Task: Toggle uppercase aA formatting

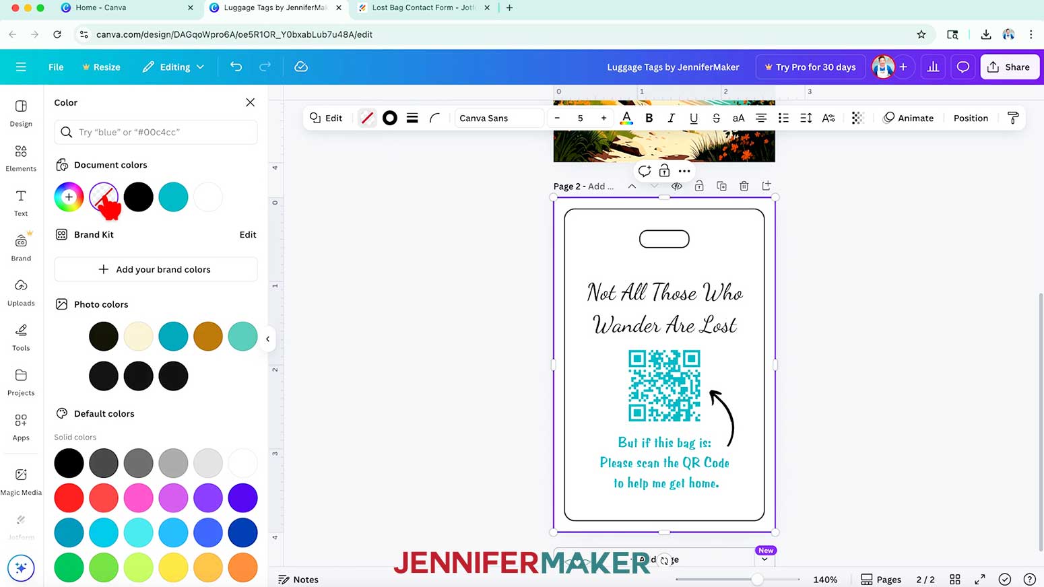Action: pyautogui.click(x=738, y=118)
